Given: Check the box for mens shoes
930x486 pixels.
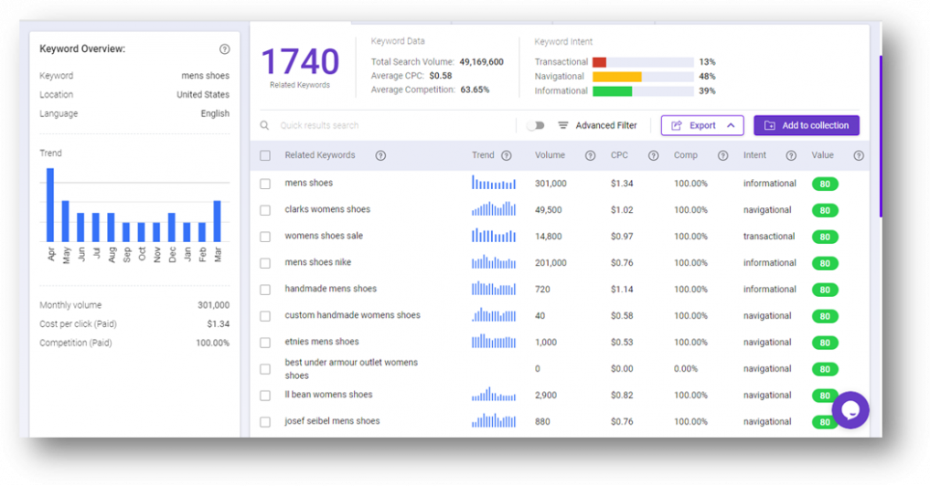Looking at the screenshot, I should (x=265, y=184).
